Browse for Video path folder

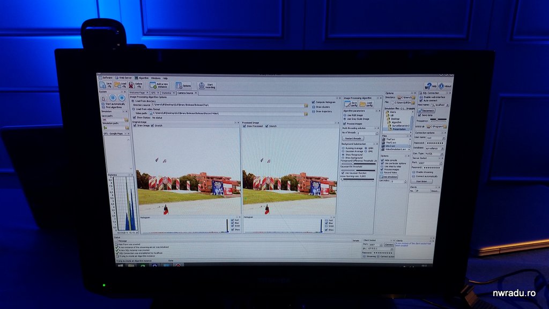pos(306,114)
